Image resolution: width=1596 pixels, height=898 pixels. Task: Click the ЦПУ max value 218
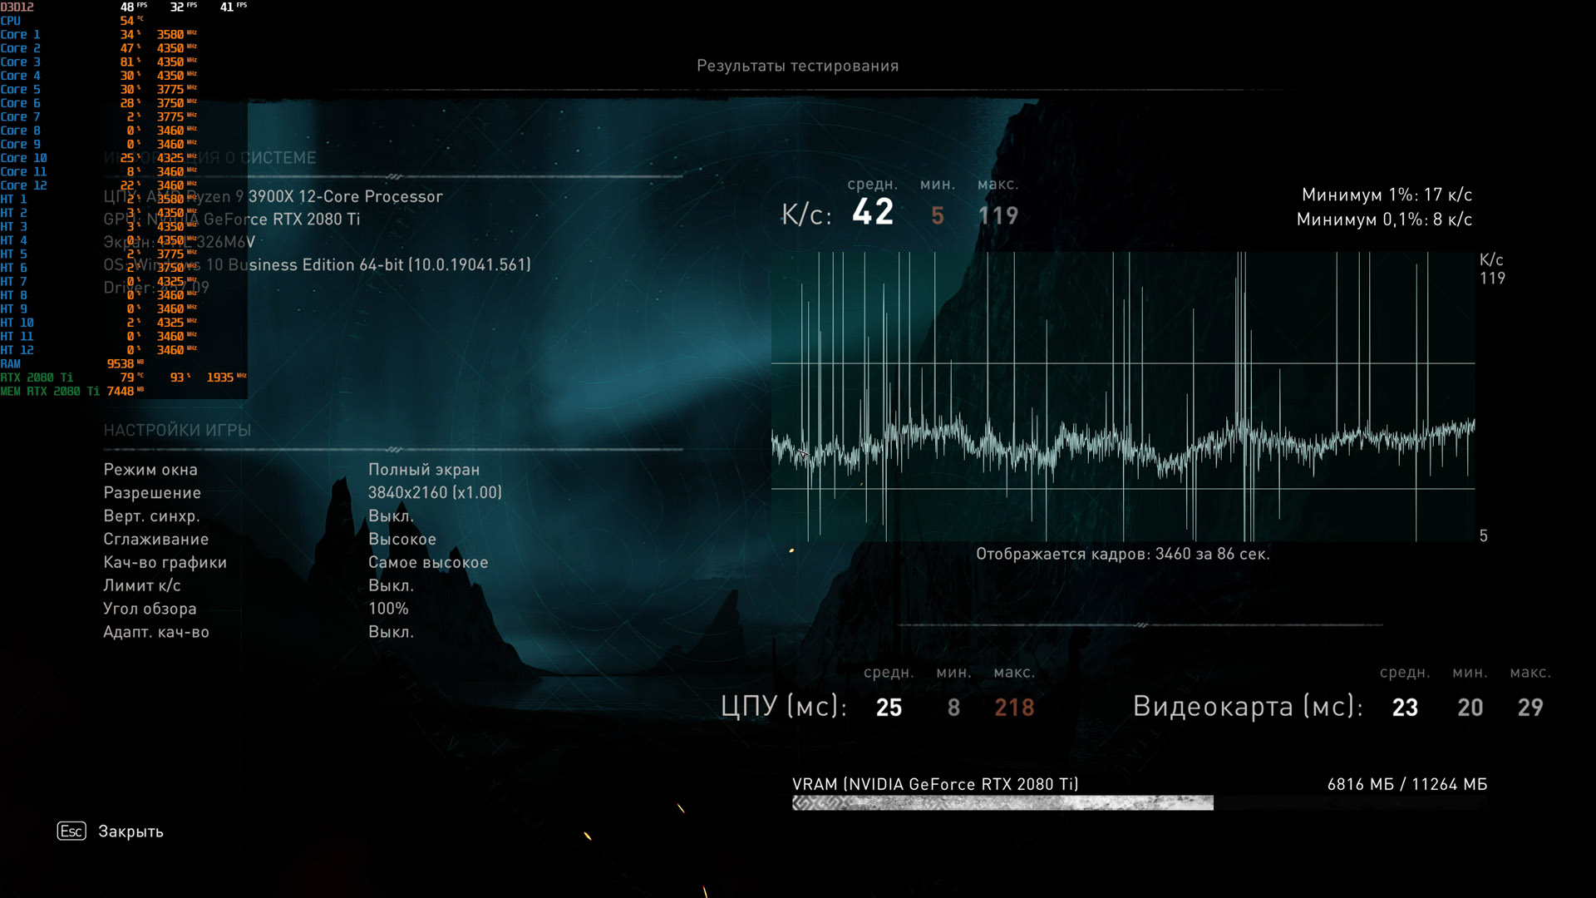coord(1014,708)
